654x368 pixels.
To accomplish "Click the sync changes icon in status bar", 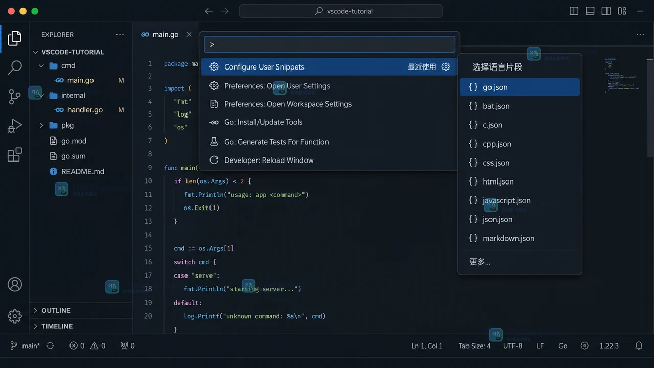I will pyautogui.click(x=50, y=346).
